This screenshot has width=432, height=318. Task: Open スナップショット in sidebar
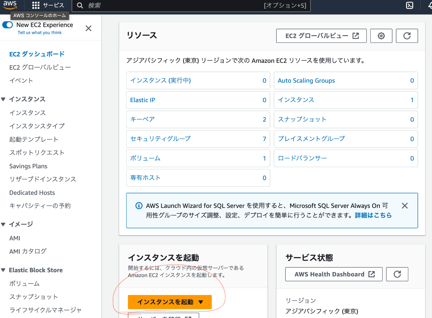coord(34,297)
